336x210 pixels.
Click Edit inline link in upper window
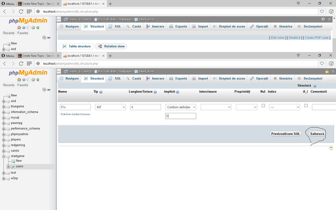coord(278,38)
